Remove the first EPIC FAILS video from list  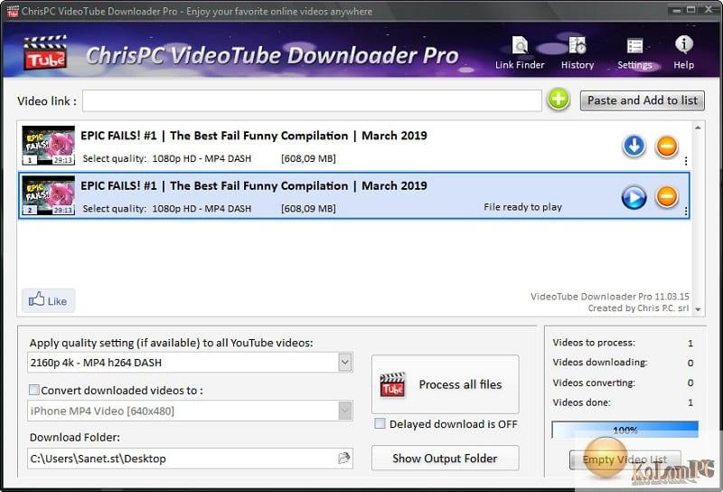point(667,147)
